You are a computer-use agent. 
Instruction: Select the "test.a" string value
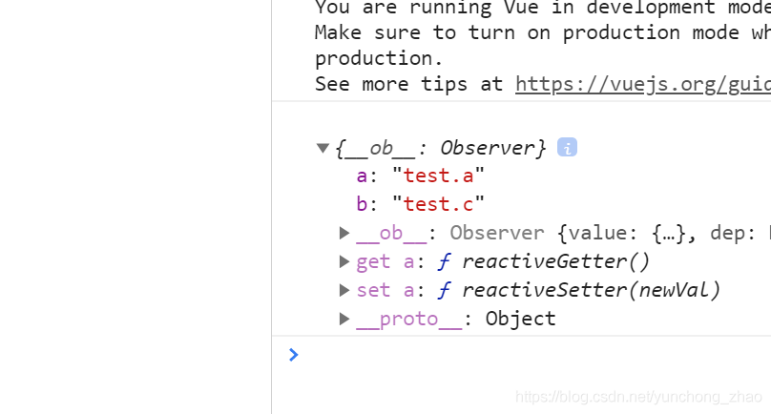[x=438, y=176]
